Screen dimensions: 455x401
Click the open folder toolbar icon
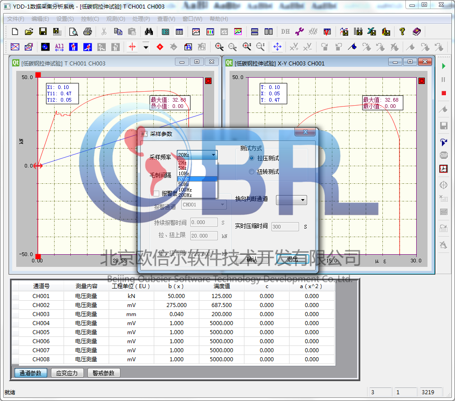coord(29,32)
